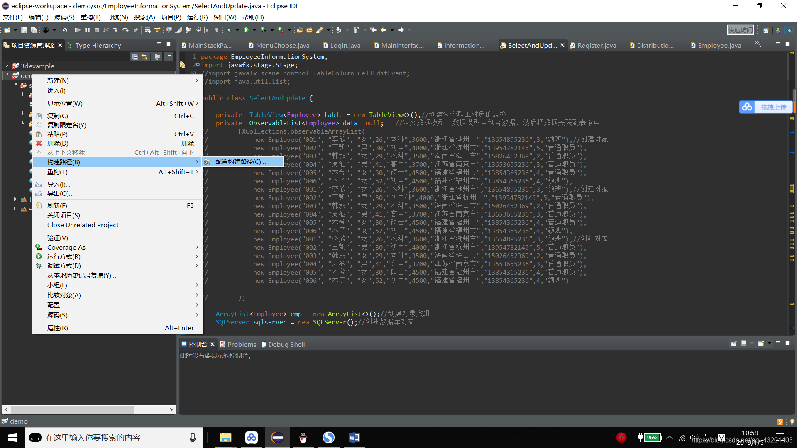Viewport: 797px width, 448px height.
Task: Collapse the demo project node
Action: (7, 75)
